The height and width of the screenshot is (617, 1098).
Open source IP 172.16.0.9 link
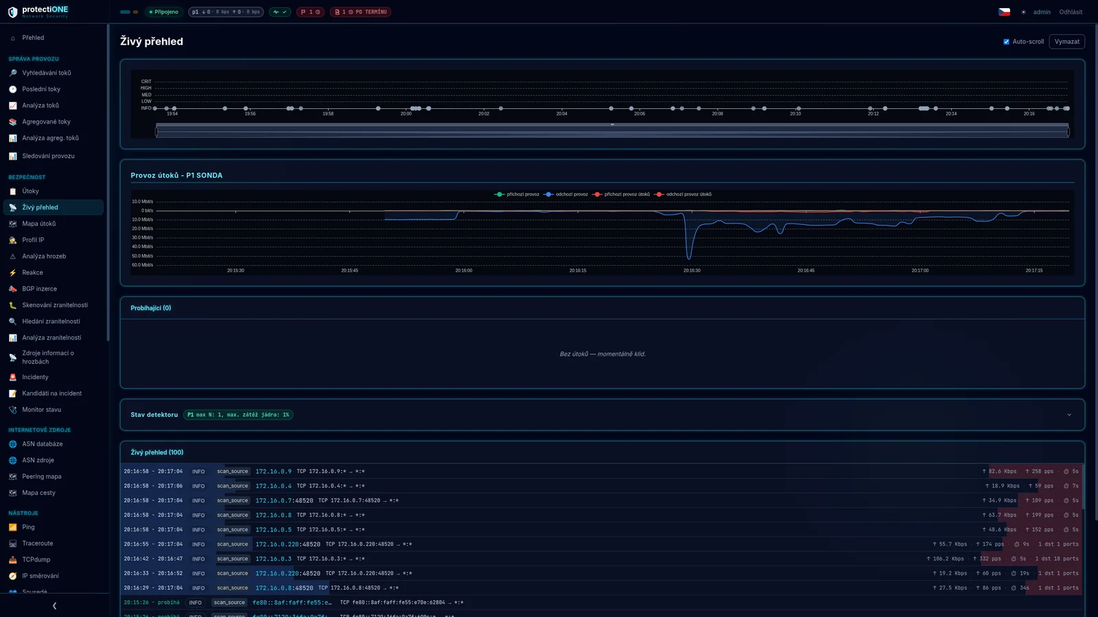coord(273,472)
